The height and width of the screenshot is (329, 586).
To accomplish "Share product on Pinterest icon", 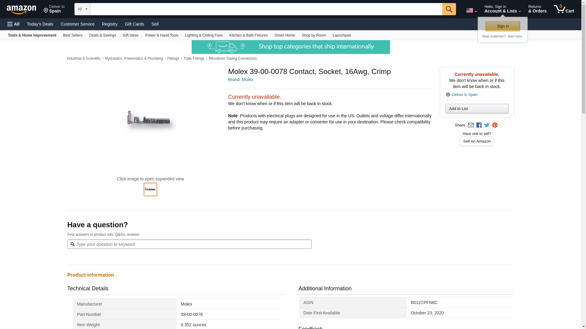I will pyautogui.click(x=495, y=125).
